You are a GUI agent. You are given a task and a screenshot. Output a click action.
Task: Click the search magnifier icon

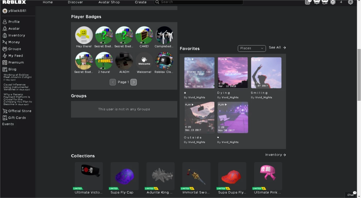click(x=157, y=2)
